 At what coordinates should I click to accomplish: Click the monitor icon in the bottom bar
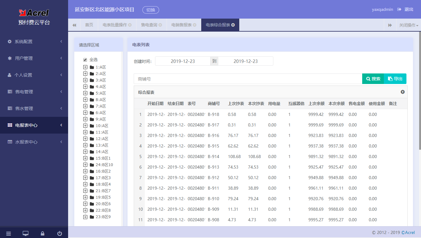point(26,233)
